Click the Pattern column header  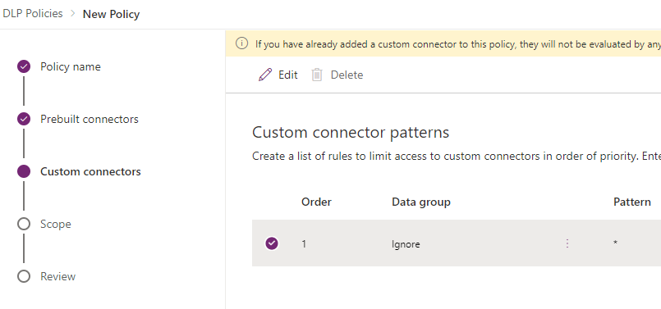[x=632, y=202]
